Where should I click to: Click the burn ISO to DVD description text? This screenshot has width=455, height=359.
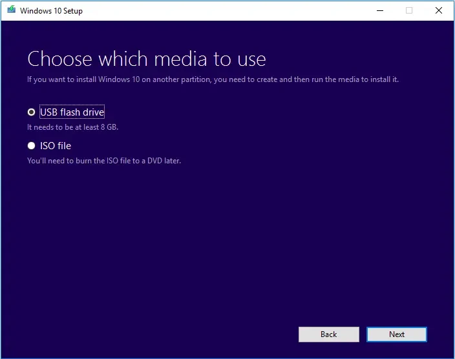104,161
